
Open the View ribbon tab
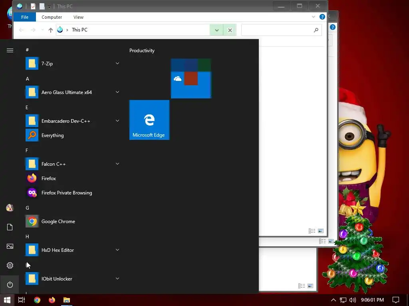(79, 17)
